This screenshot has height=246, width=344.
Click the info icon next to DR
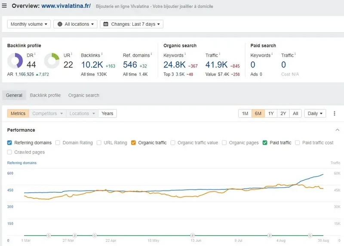(x=35, y=54)
